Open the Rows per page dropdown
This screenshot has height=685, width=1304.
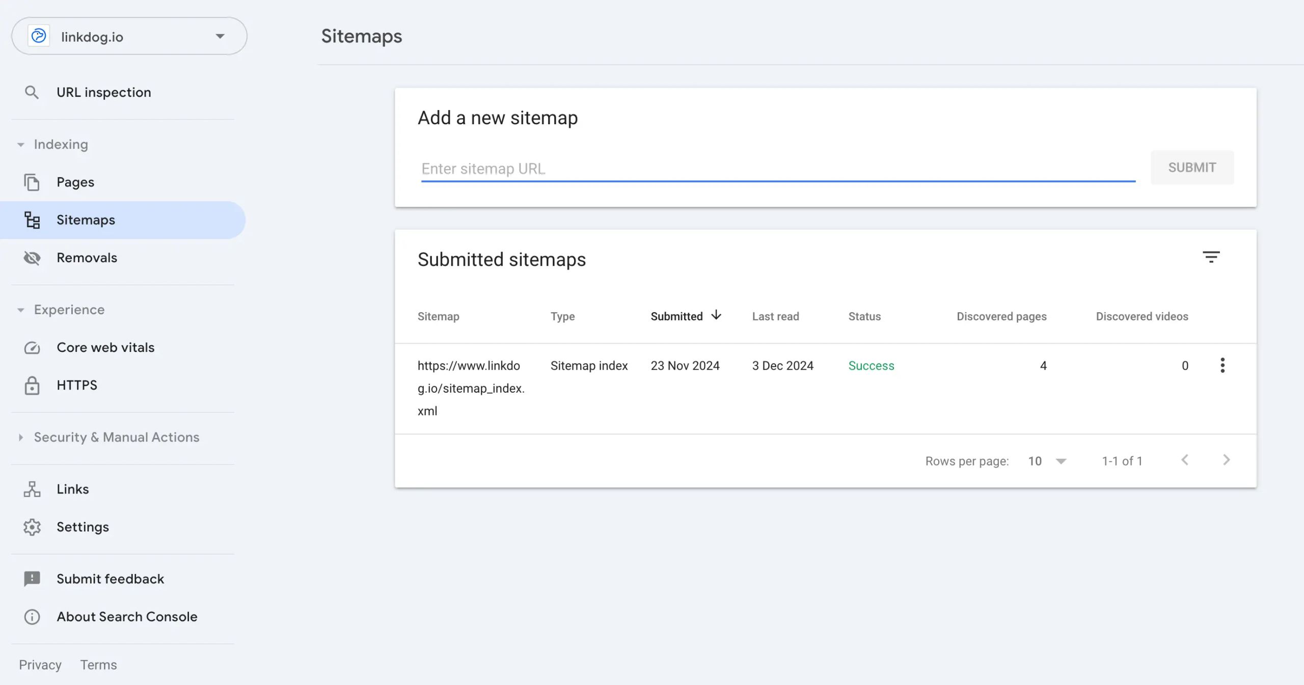(1047, 461)
